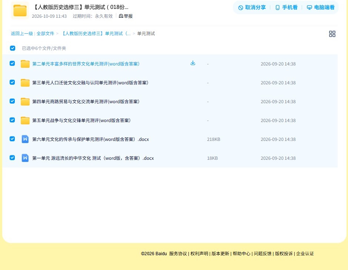Click folder icon for 第四单元商路贸易
The height and width of the screenshot is (270, 348).
(25, 101)
